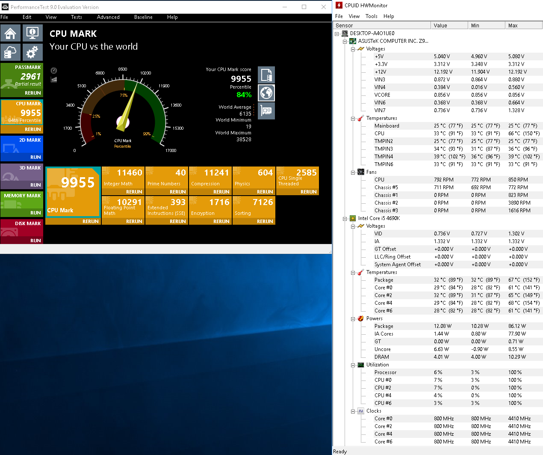This screenshot has height=455, width=543.
Task: Open the Help menu in HWMonitor
Action: [x=389, y=16]
